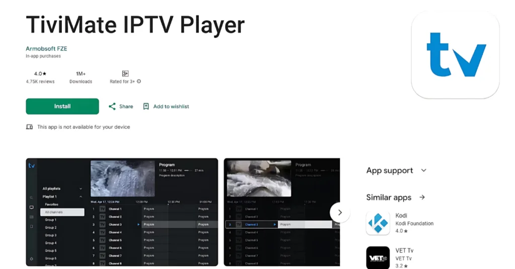Click the device availability icon

pos(29,127)
